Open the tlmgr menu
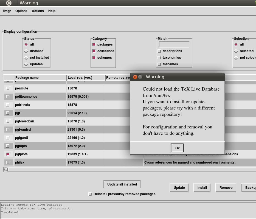The width and height of the screenshot is (256, 219). click(x=7, y=11)
